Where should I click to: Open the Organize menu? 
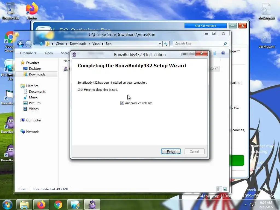point(28,53)
